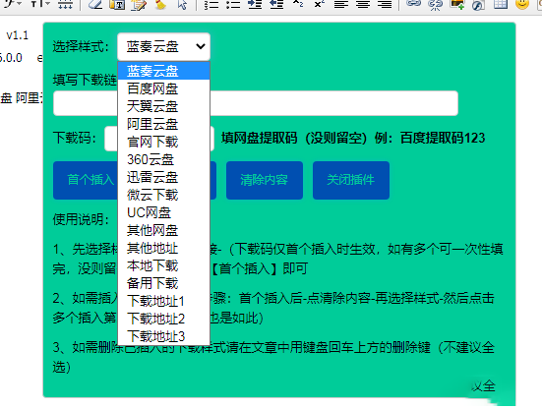
Task: Increase indent with the toolbar icon
Action: 255,4
